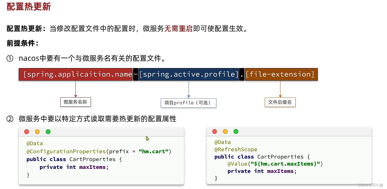Click public class CartProperties in left code window

pyautogui.click(x=74, y=159)
